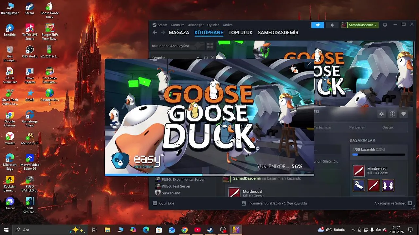Select the bone achievement icon
The image size is (419, 235).
pyautogui.click(x=359, y=185)
